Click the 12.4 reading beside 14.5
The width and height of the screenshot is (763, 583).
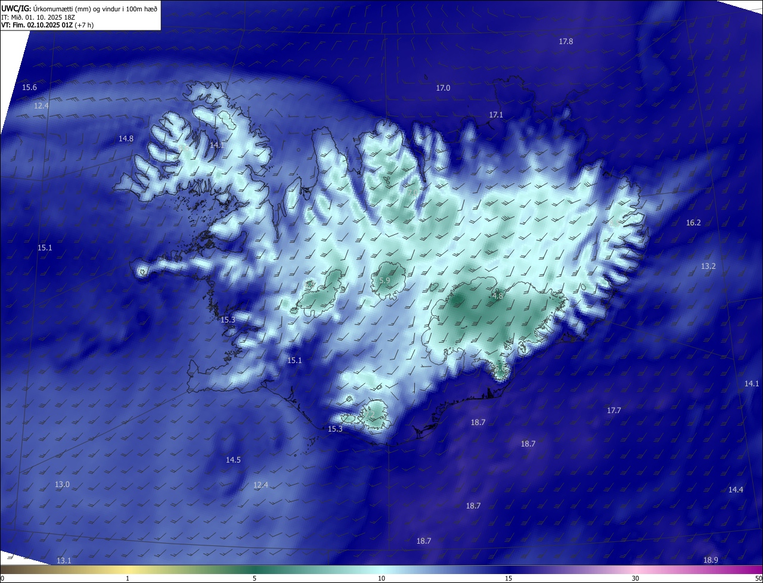click(x=260, y=485)
